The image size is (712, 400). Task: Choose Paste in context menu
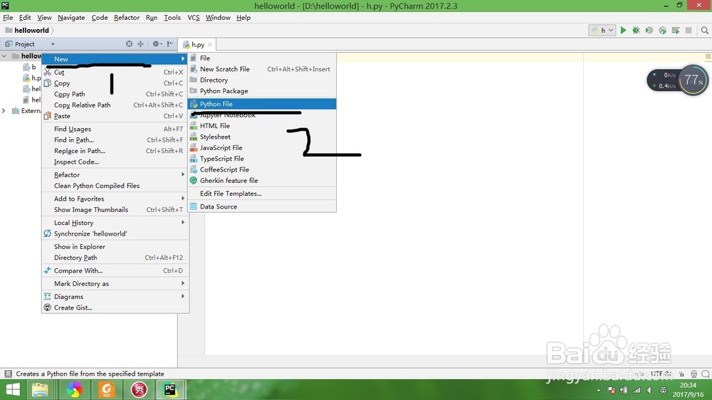click(115, 116)
